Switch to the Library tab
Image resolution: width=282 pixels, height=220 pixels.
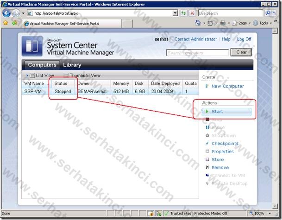[x=72, y=65]
